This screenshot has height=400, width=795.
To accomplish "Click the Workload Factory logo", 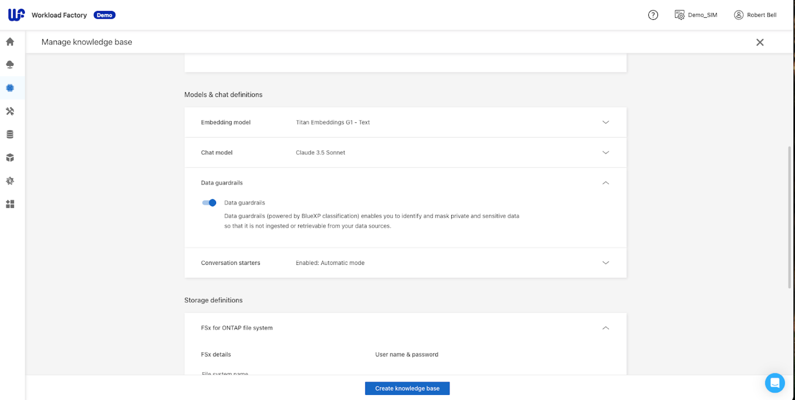I will [16, 15].
